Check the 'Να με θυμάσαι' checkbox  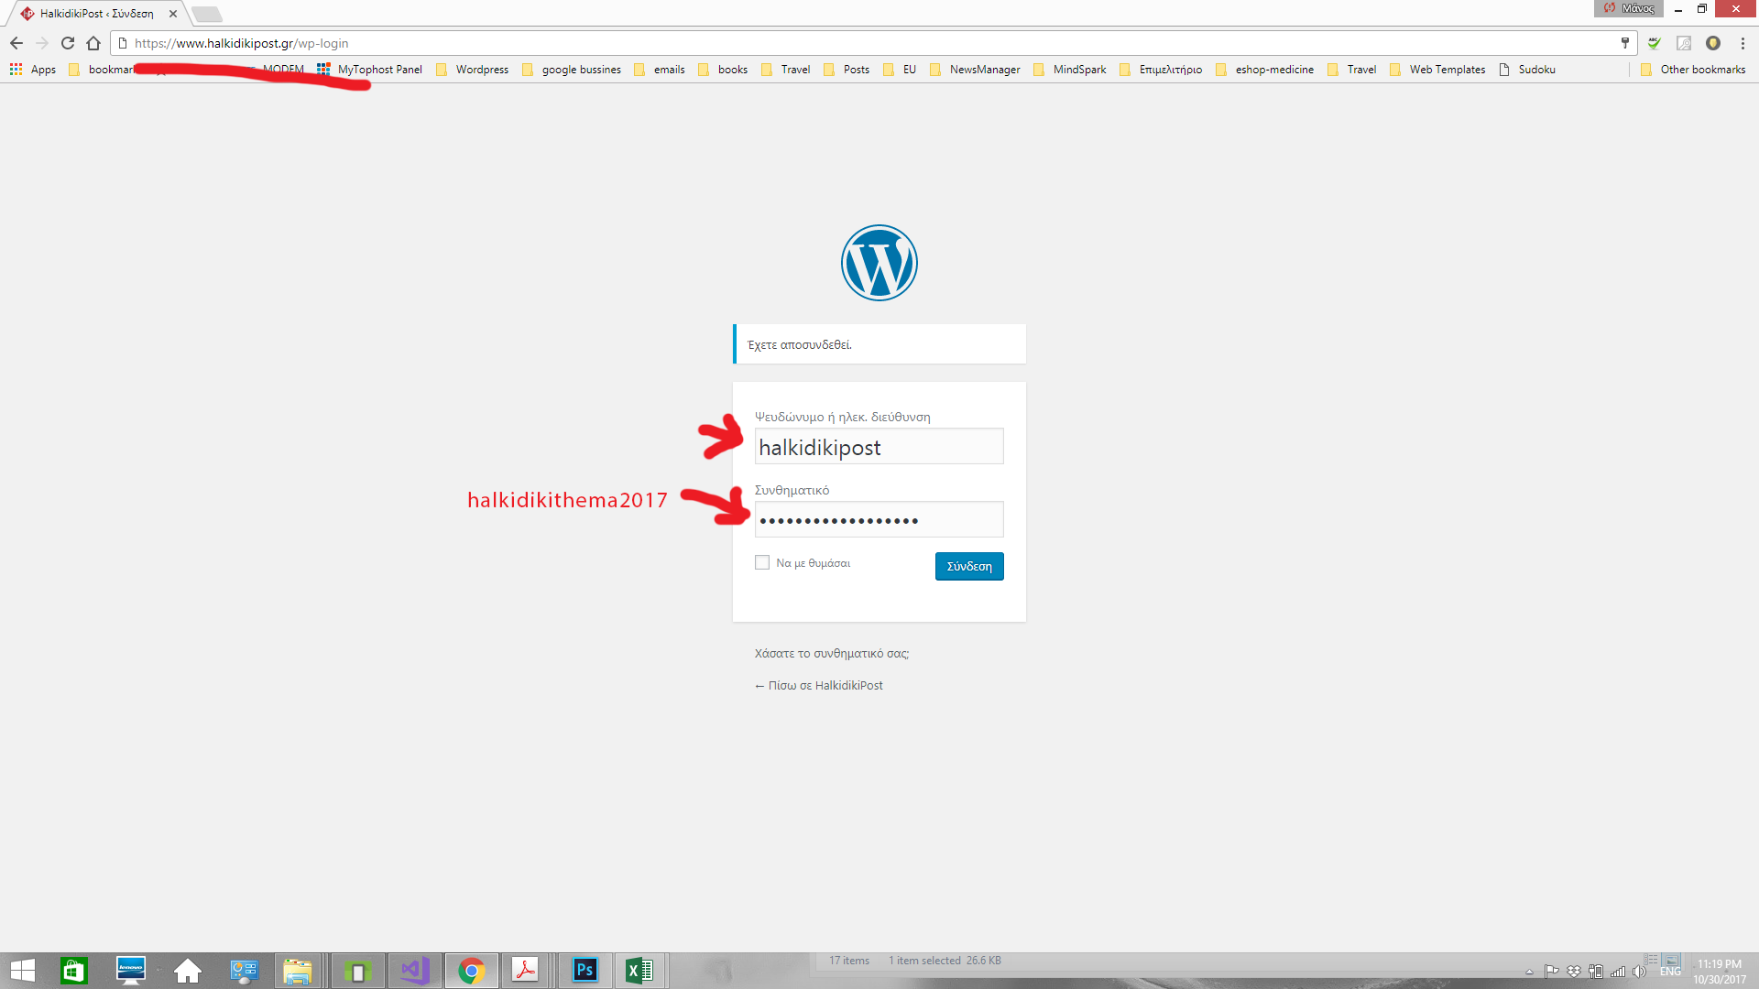point(762,562)
